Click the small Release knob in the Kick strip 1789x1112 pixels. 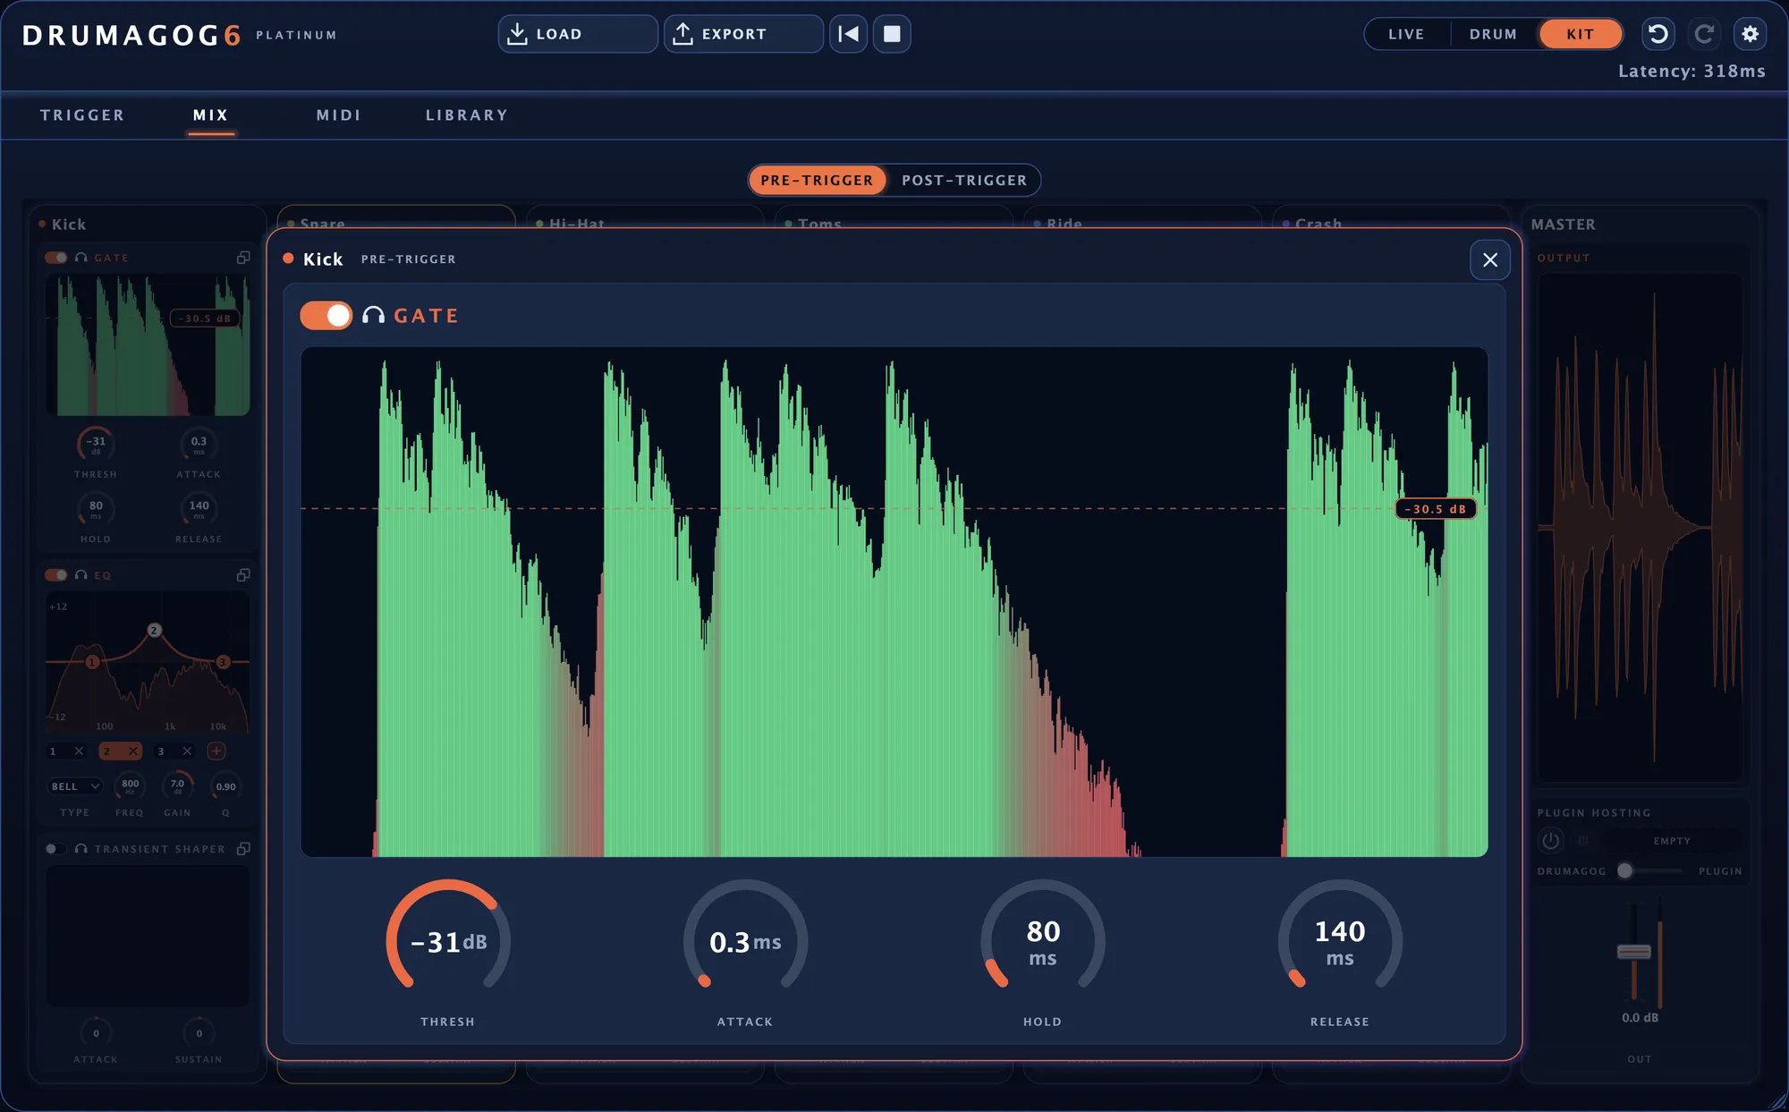point(199,508)
